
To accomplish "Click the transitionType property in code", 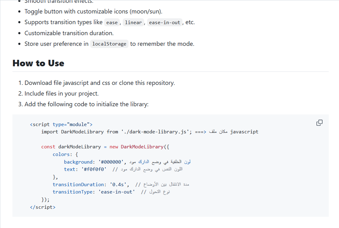I will point(73,192).
